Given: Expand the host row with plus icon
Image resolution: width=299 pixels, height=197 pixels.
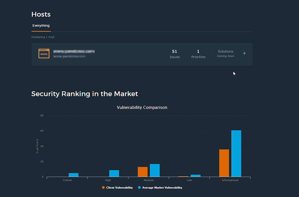Looking at the screenshot, I should [x=244, y=54].
